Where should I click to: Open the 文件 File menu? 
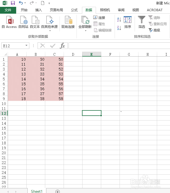(x=8, y=10)
